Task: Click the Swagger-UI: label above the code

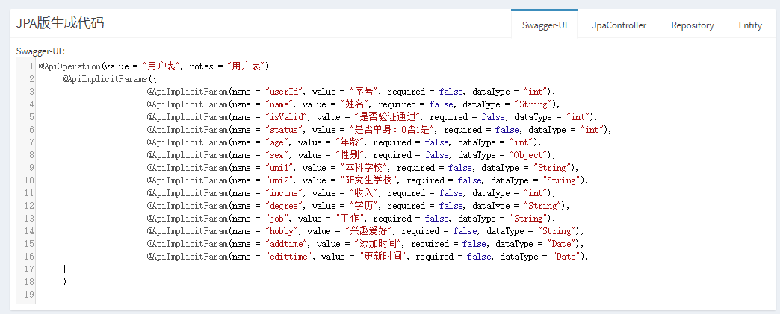Action: (41, 51)
